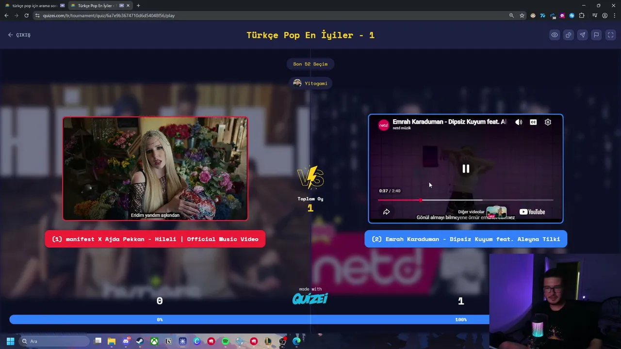
Task: Click the flag report icon
Action: click(597, 35)
